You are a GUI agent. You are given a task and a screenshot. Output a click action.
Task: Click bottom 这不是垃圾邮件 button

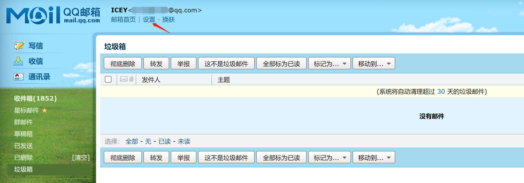[x=226, y=157]
